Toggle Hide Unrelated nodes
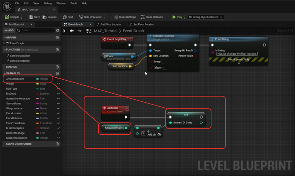 pos(90,17)
